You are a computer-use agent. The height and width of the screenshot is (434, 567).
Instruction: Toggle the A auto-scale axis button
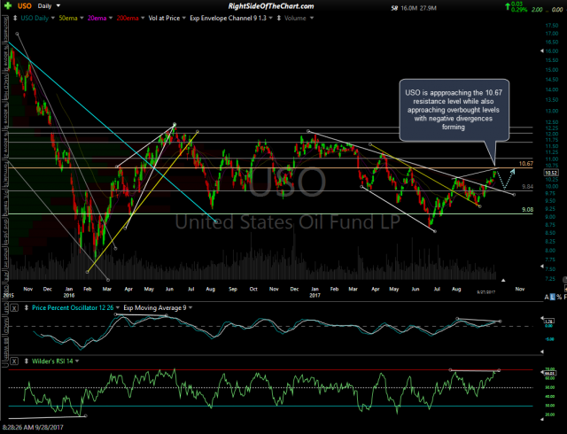pyautogui.click(x=547, y=298)
